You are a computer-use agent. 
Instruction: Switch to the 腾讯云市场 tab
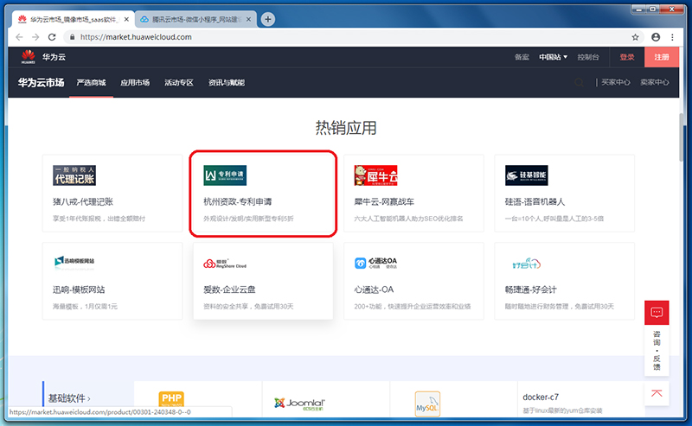pyautogui.click(x=195, y=19)
